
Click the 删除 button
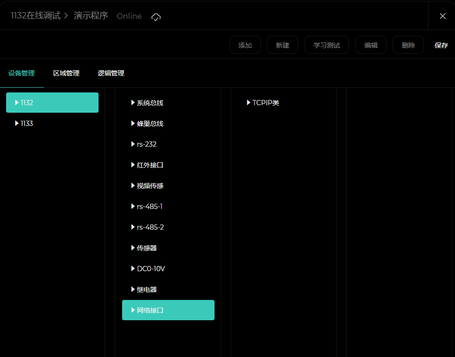408,45
